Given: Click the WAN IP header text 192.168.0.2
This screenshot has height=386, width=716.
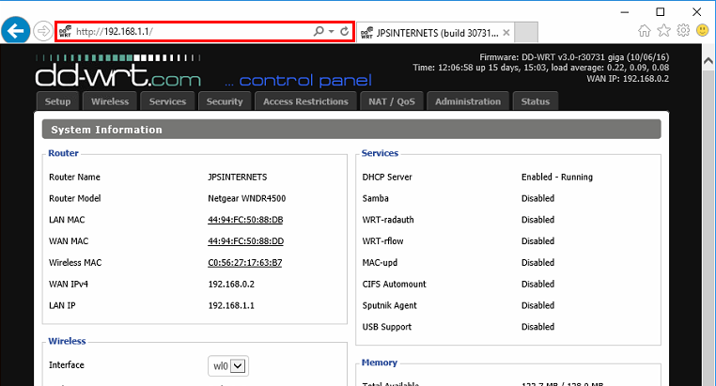Looking at the screenshot, I should pos(628,79).
